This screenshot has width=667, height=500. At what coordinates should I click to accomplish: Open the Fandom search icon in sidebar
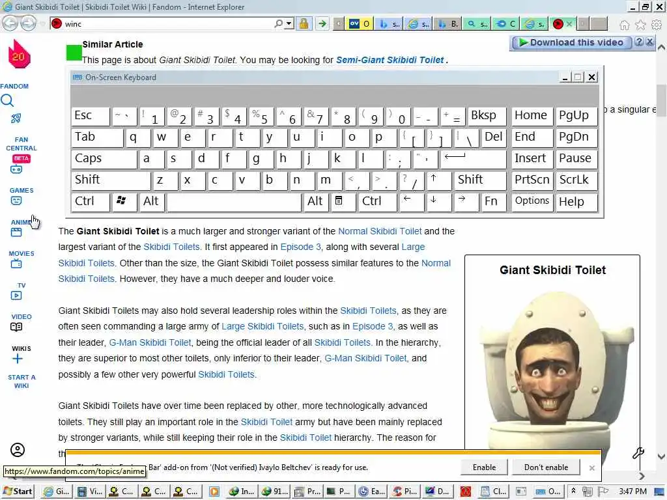coord(7,101)
